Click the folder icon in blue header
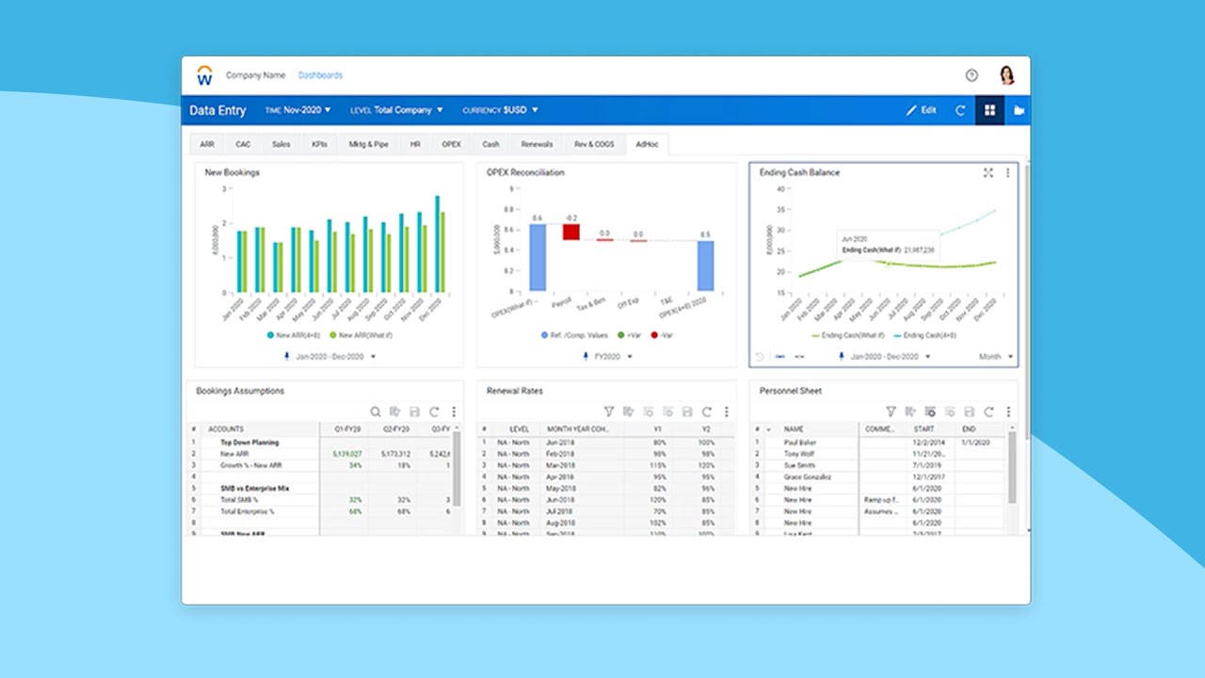Screen dimensions: 1205x678 tap(1018, 110)
